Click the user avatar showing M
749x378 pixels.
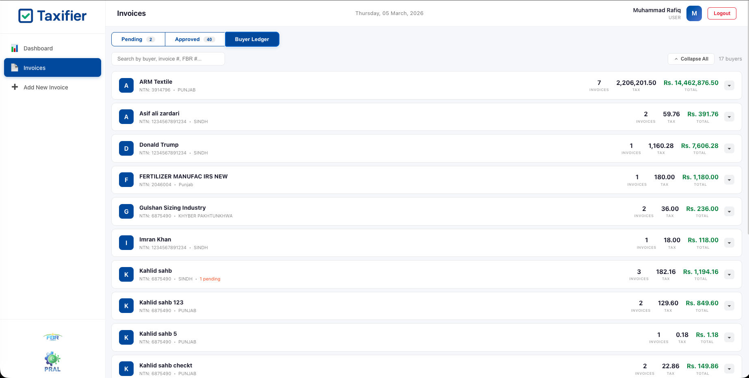pyautogui.click(x=694, y=13)
